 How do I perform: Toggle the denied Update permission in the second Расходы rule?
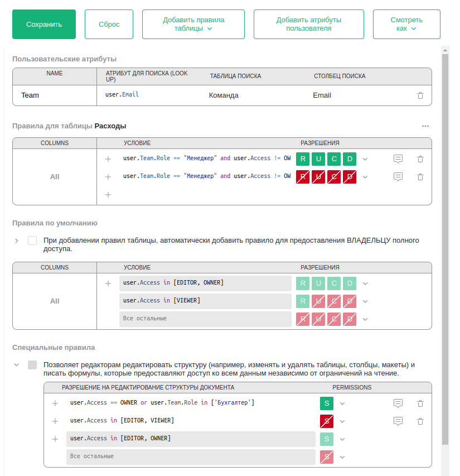pos(318,177)
